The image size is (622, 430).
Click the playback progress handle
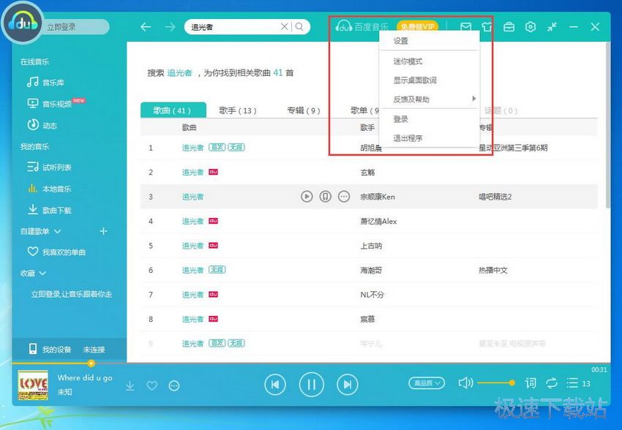click(91, 363)
